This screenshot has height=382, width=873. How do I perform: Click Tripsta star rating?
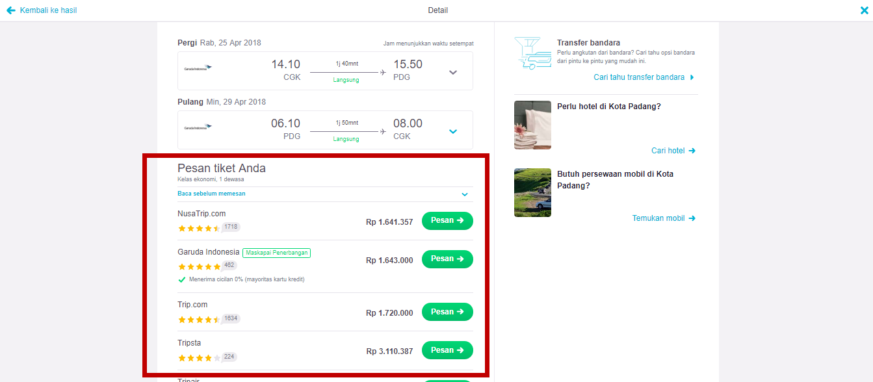coord(199,358)
